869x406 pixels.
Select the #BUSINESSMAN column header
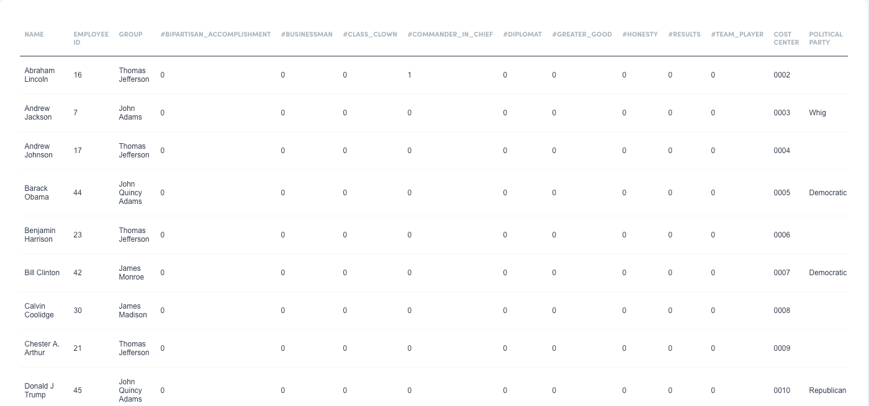tap(307, 35)
